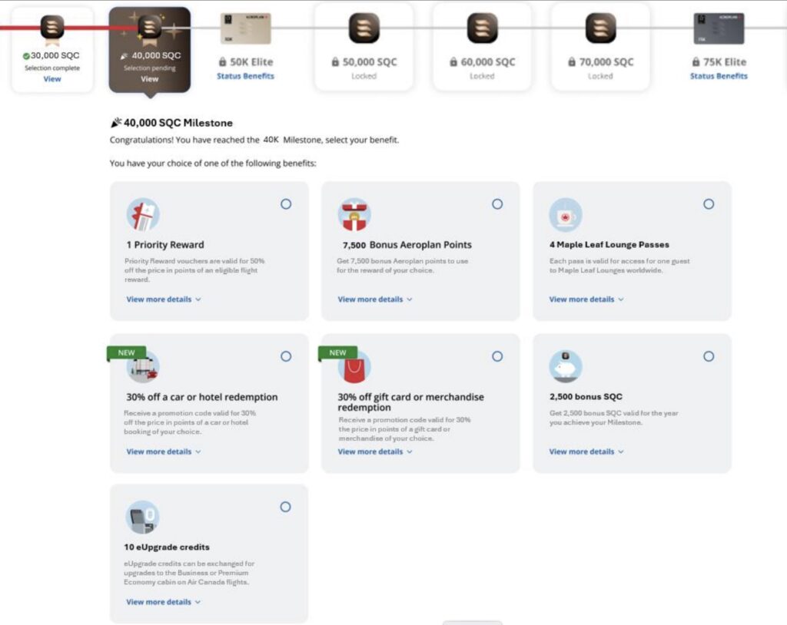
Task: Click the car or hotel redemption icon
Action: (143, 366)
